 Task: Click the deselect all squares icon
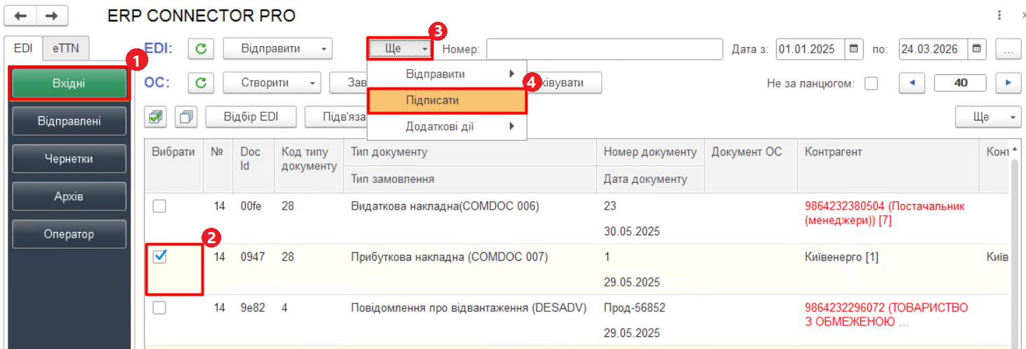coord(186,117)
